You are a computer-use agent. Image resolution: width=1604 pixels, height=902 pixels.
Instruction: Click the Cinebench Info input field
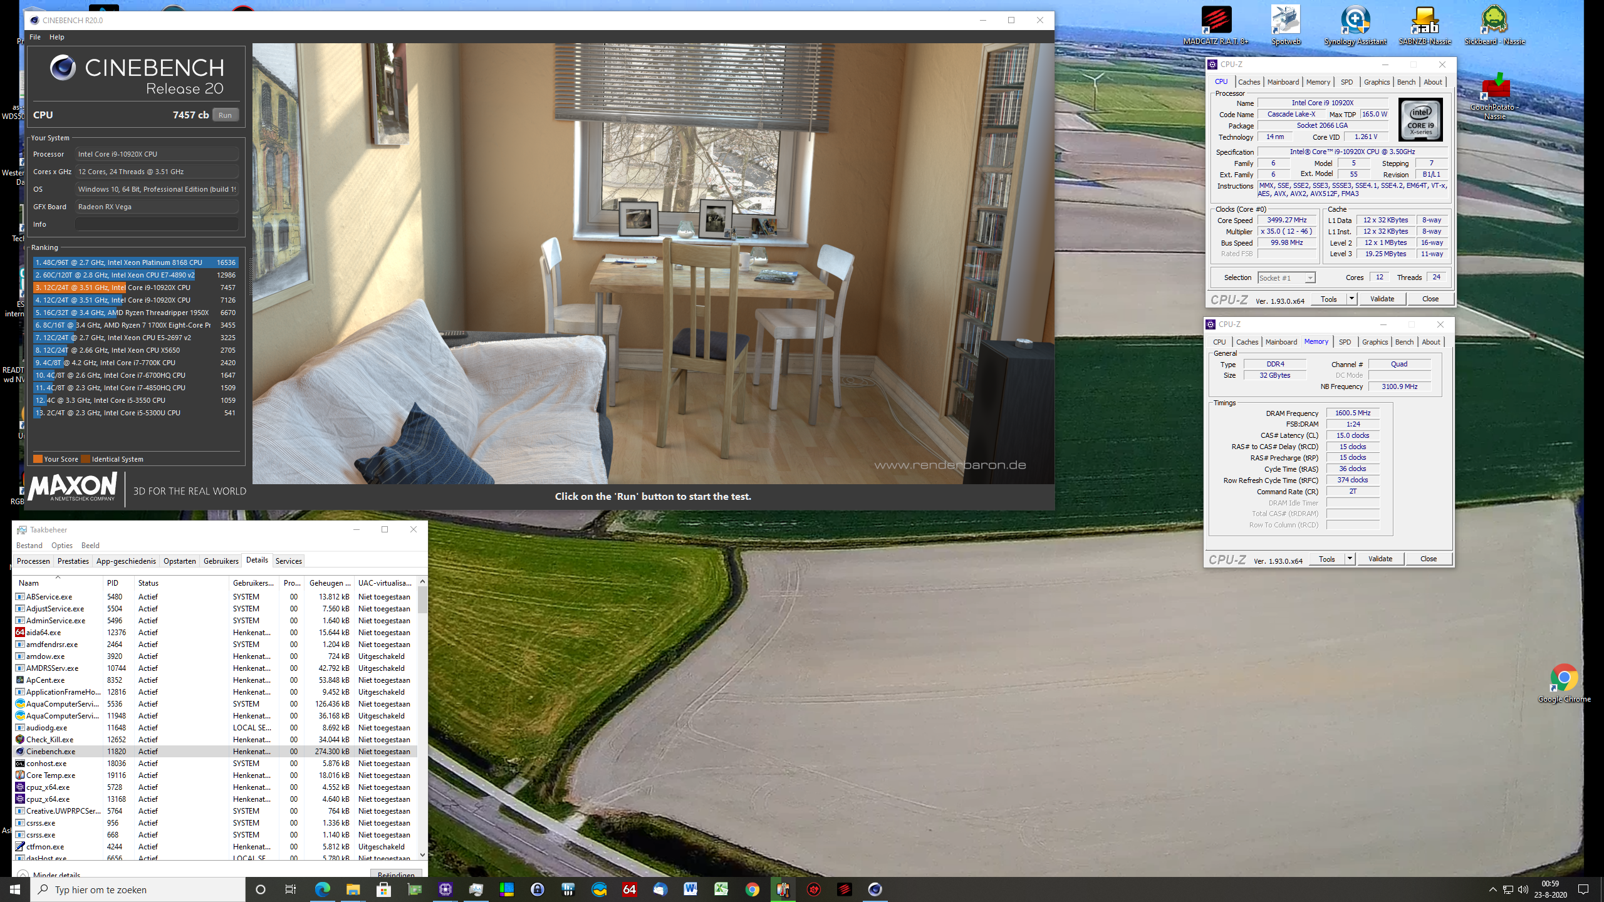tap(157, 224)
